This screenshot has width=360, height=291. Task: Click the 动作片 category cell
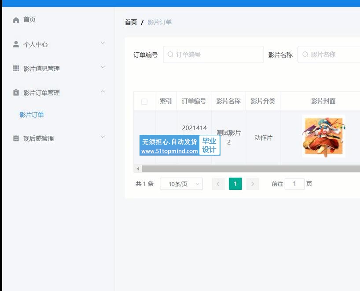pyautogui.click(x=263, y=138)
